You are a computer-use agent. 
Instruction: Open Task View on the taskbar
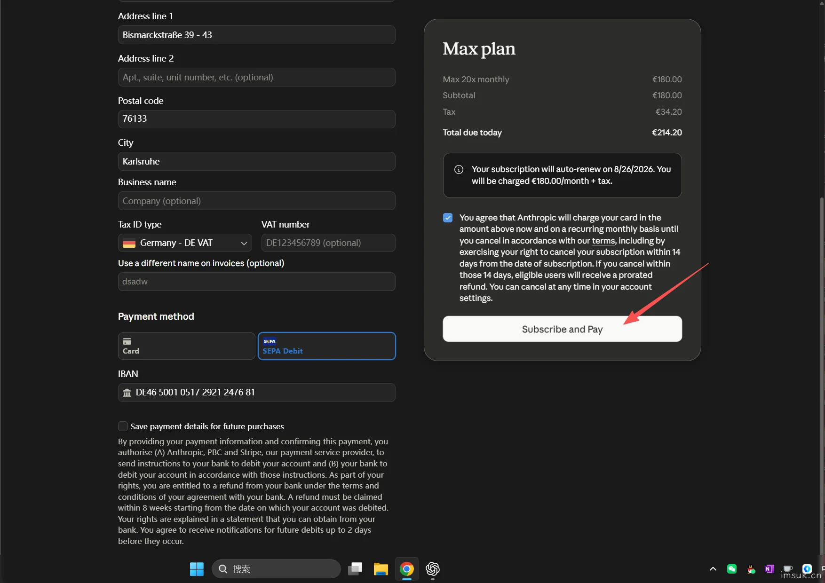pyautogui.click(x=355, y=569)
